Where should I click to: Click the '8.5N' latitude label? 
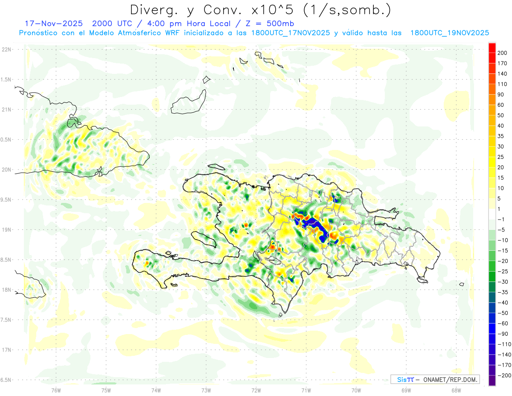click(x=6, y=260)
